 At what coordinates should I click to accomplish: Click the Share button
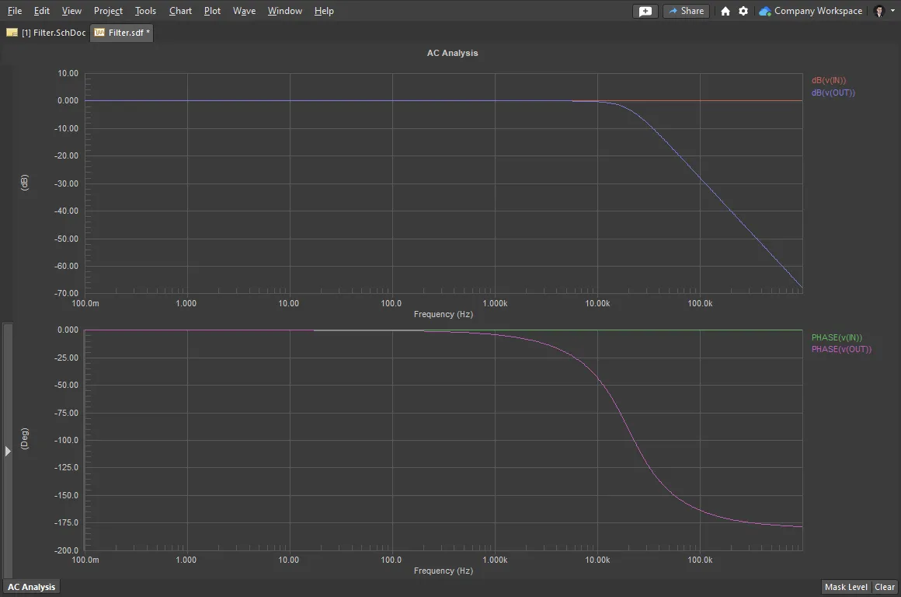pos(685,11)
